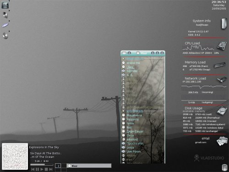Select contact '_Spy_'
Viewport: 229px width, 172px height.
(x=131, y=67)
